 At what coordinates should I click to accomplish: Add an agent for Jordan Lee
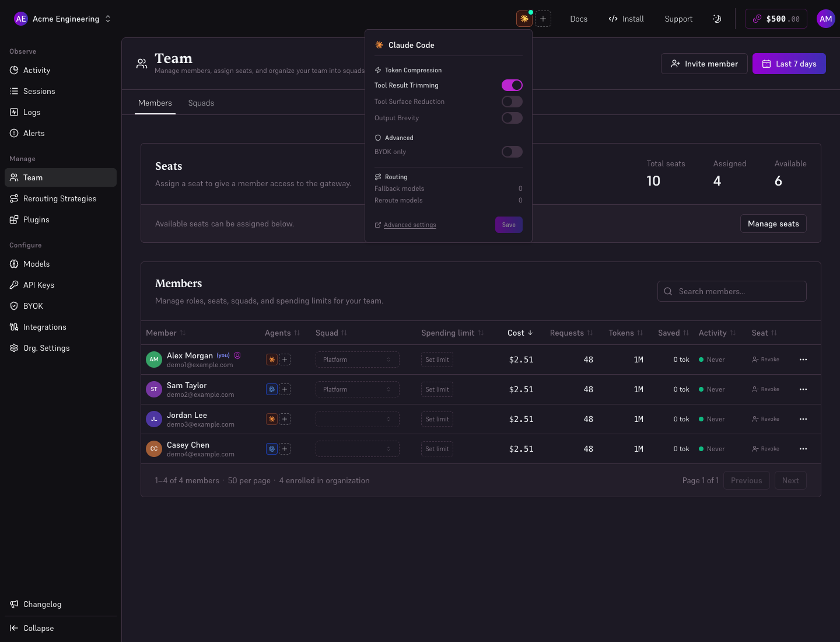(x=285, y=419)
